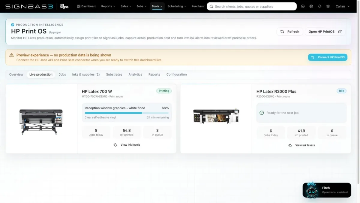
Task: Click the HP Print OS page heading
Action: coord(29,31)
